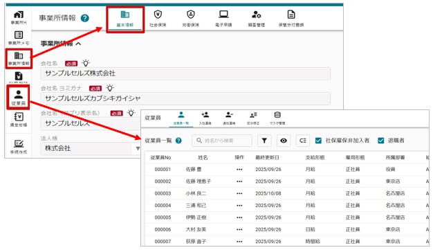The height and width of the screenshot is (250, 433).
Task: Click the 雇用形態 column header
Action: click(x=355, y=158)
